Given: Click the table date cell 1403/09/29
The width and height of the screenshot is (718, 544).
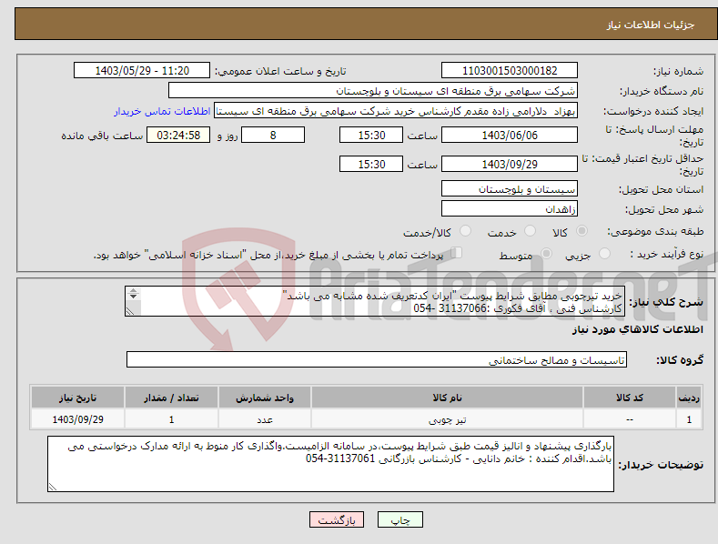Looking at the screenshot, I should click(77, 419).
